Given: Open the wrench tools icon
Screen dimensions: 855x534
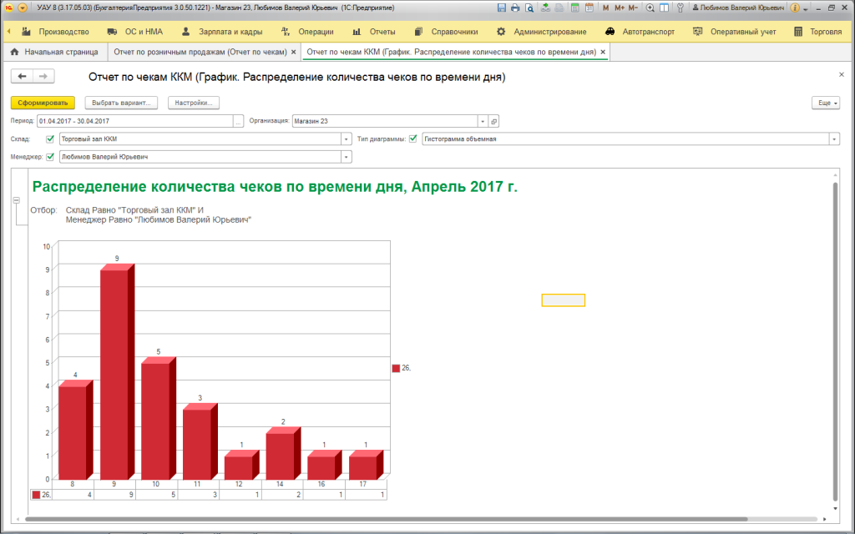Looking at the screenshot, I should pyautogui.click(x=680, y=8).
